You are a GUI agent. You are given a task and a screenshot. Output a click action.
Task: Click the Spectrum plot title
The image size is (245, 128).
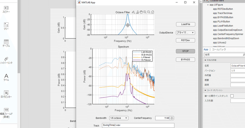click(123, 47)
